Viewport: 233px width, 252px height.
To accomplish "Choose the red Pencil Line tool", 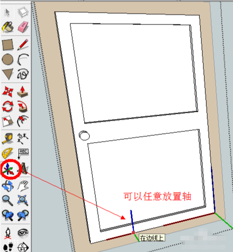I will [x=23, y=45].
